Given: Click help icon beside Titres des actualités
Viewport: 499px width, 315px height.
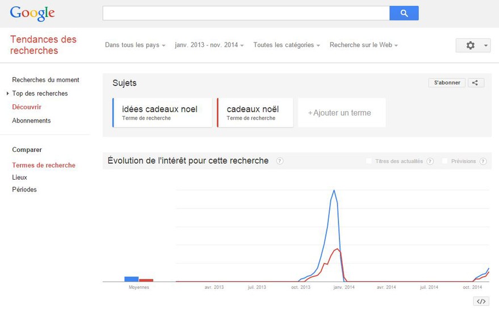Looking at the screenshot, I should 430,161.
